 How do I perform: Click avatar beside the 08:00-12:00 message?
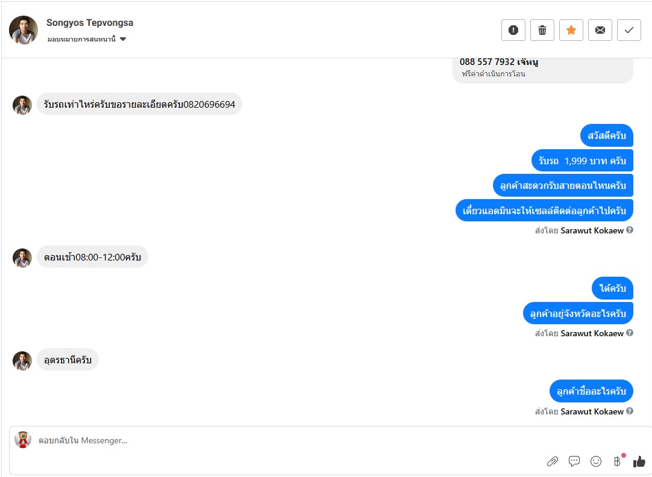click(x=22, y=258)
